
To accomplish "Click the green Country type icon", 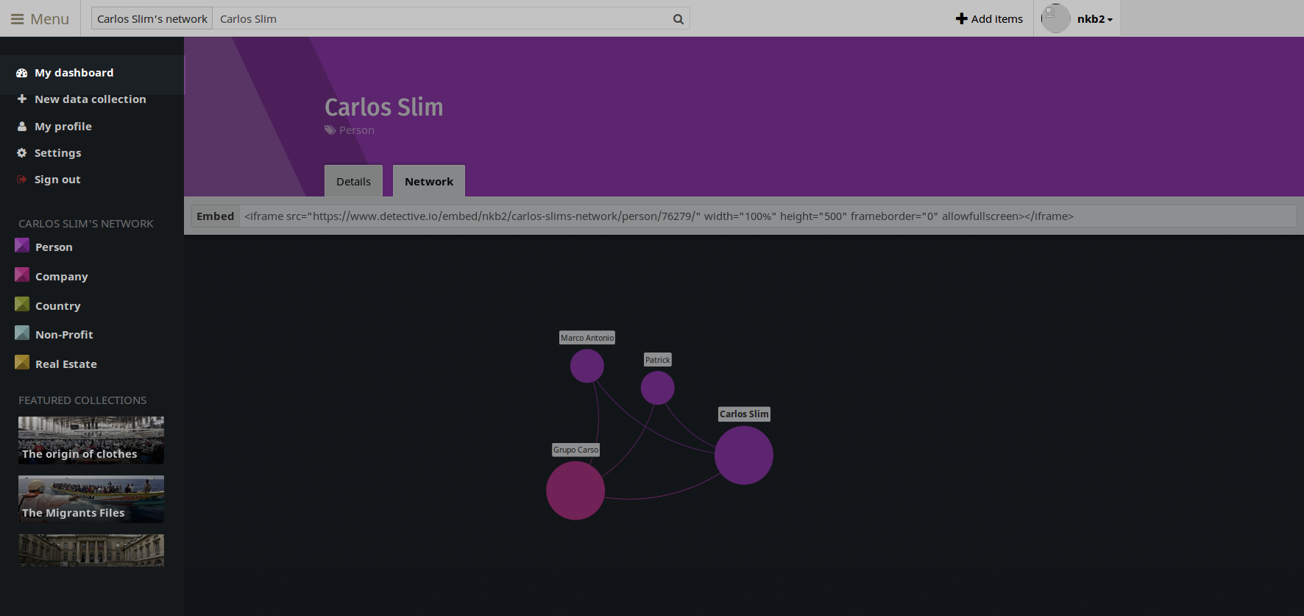I will tap(22, 304).
